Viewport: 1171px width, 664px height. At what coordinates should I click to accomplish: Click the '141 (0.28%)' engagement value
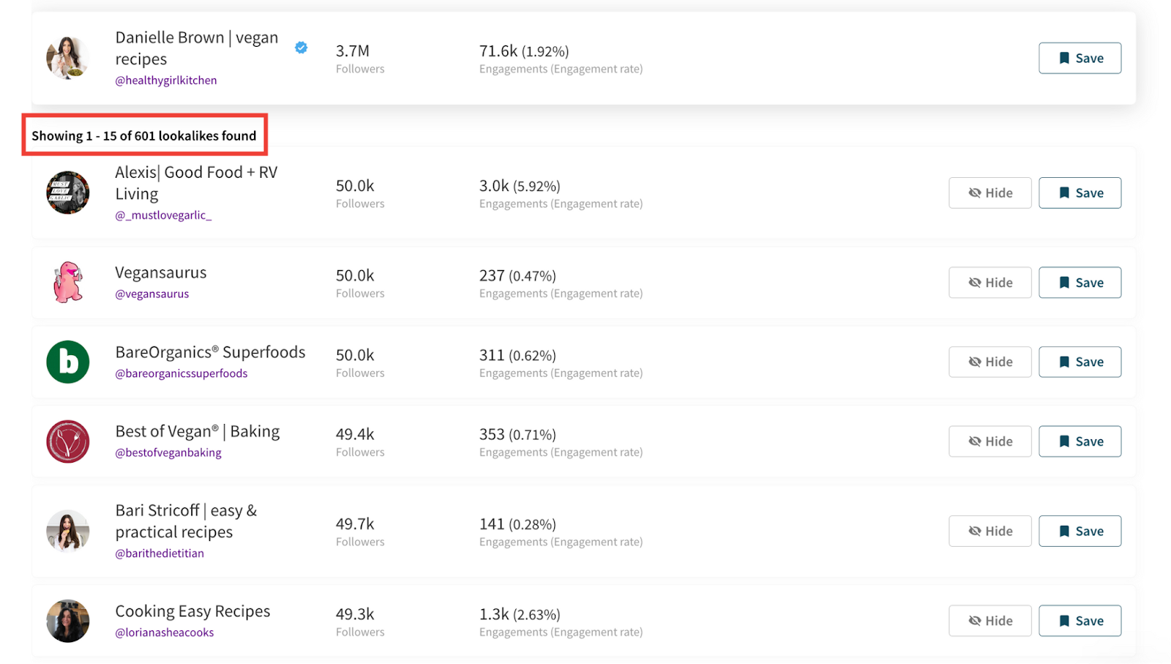(517, 524)
